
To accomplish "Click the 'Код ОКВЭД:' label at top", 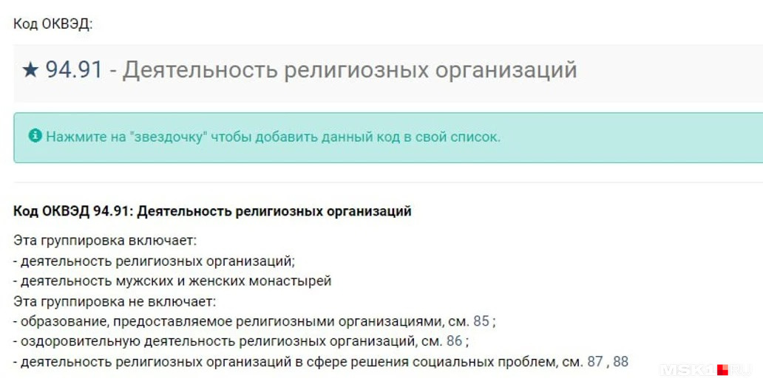I will point(53,24).
